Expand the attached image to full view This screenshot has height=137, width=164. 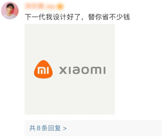tap(70, 69)
